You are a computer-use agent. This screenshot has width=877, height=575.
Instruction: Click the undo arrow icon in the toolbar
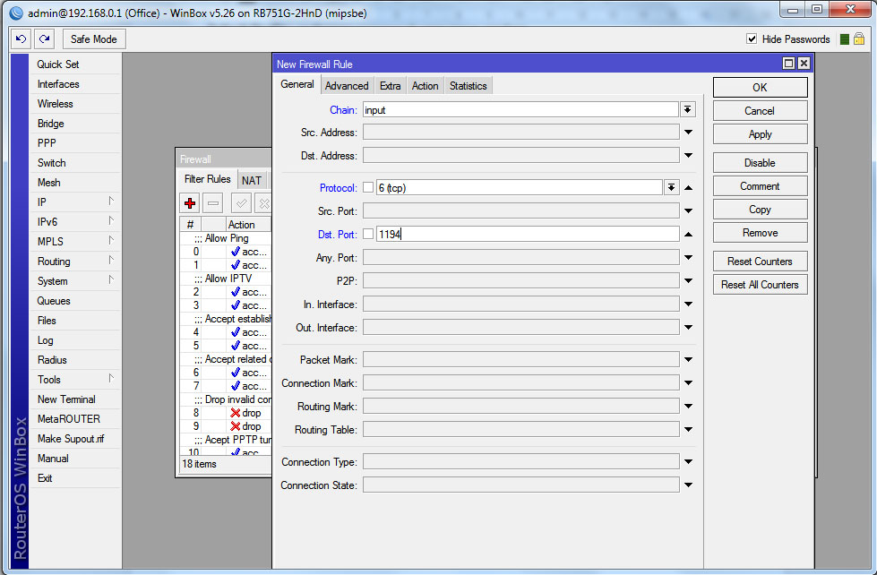(21, 39)
